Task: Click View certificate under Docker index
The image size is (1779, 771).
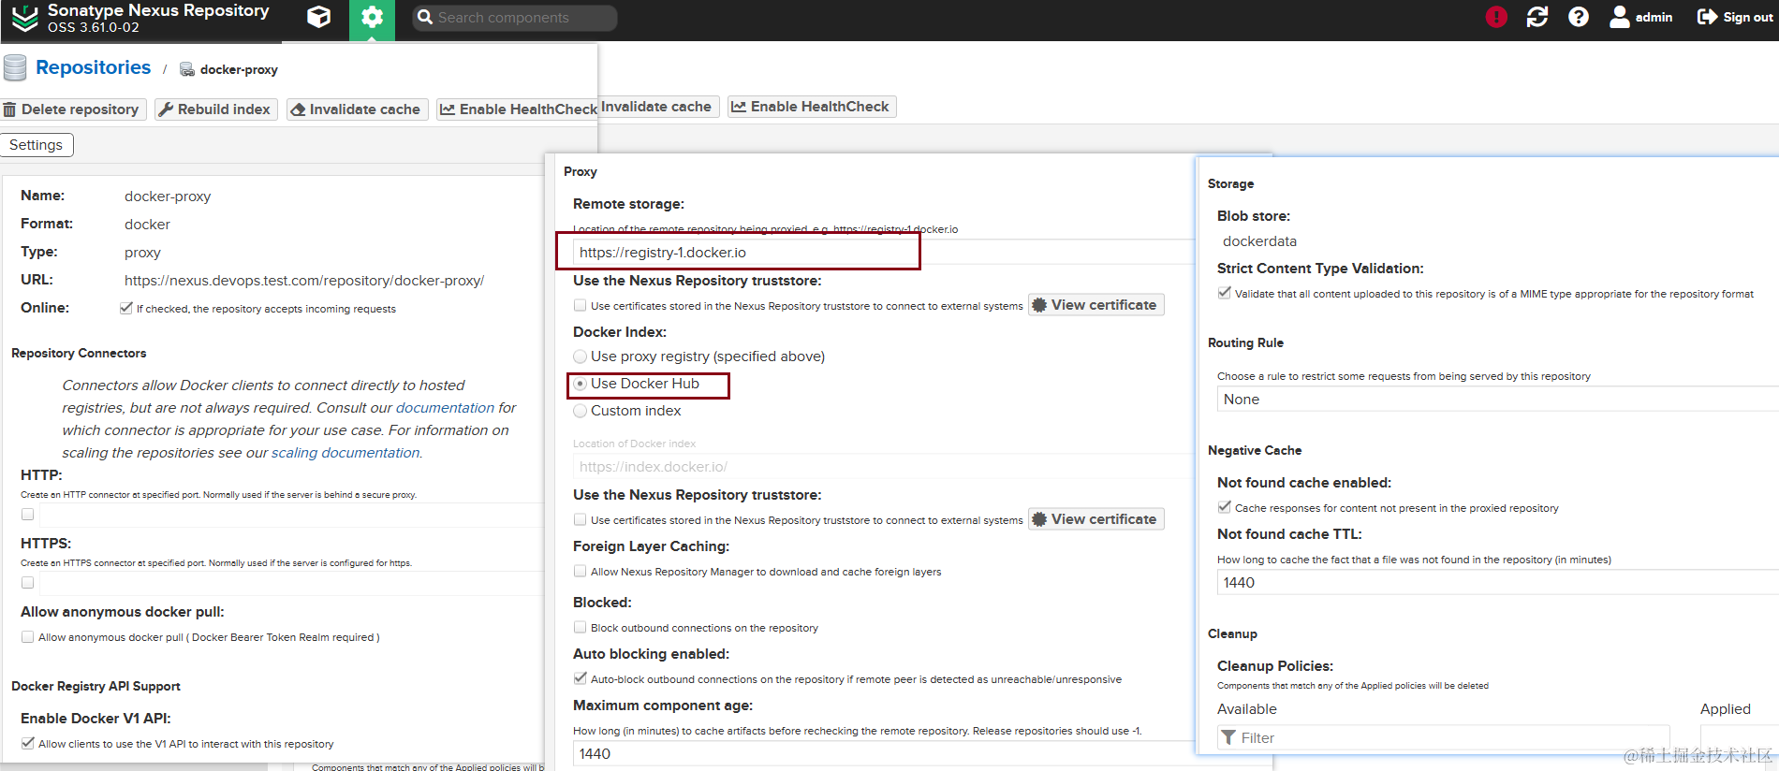Action: point(1096,519)
